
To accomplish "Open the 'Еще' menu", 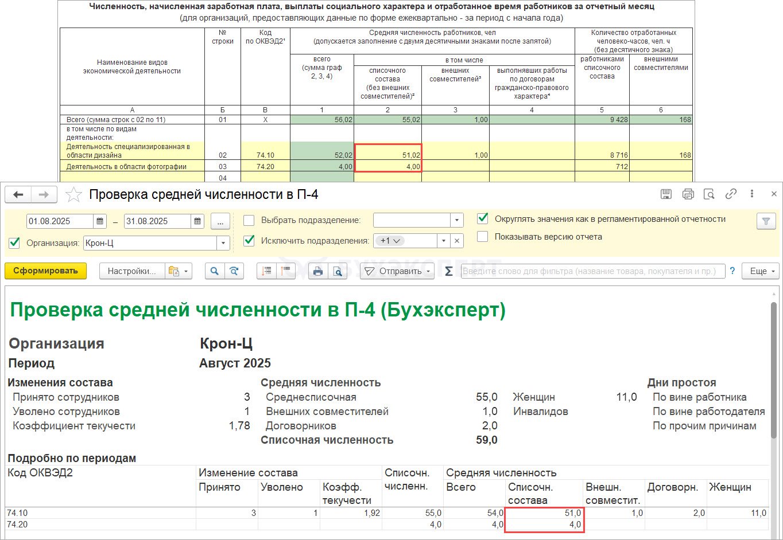I will coord(761,271).
